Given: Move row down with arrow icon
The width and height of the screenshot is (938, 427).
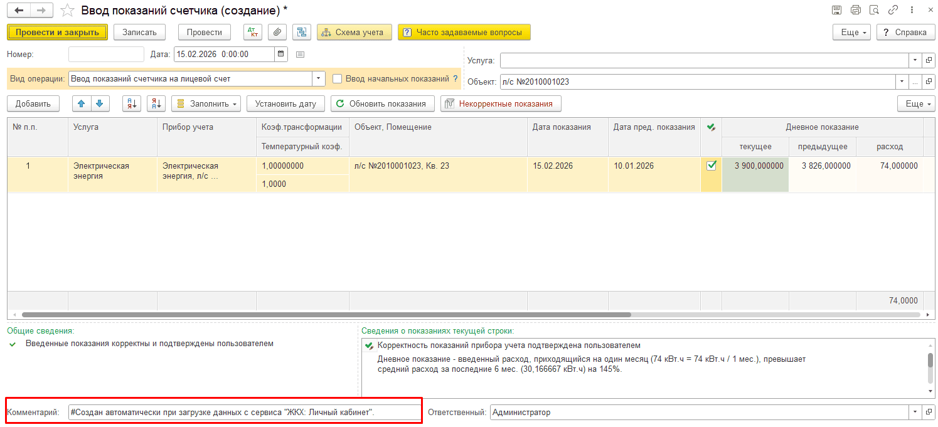Looking at the screenshot, I should (x=100, y=103).
